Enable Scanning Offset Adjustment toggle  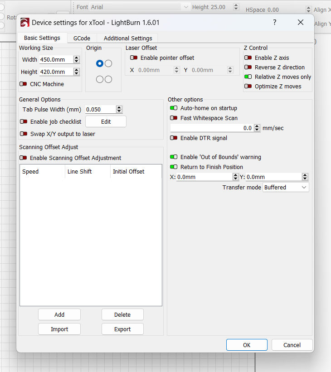coord(23,158)
